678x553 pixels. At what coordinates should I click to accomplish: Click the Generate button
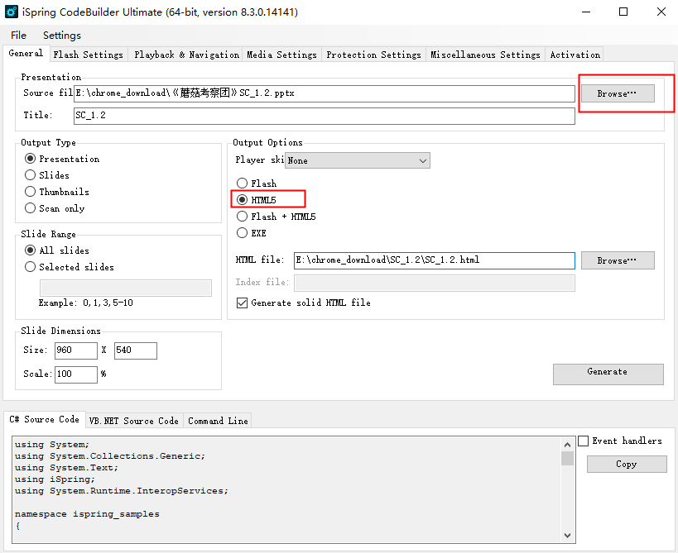click(608, 374)
